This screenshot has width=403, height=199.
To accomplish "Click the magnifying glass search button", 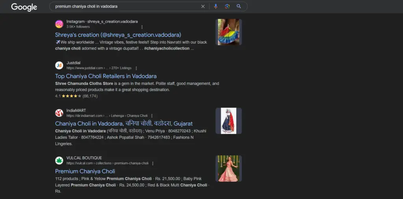I will [239, 6].
